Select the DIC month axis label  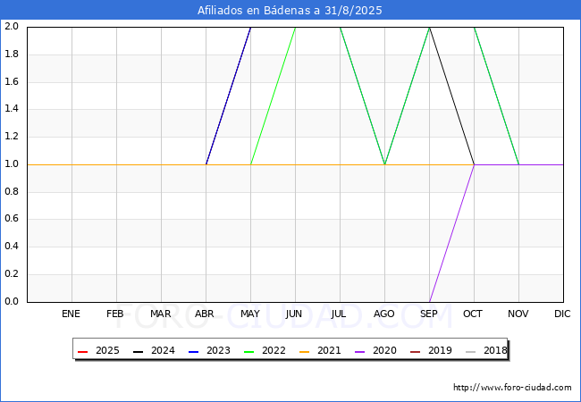562,314
